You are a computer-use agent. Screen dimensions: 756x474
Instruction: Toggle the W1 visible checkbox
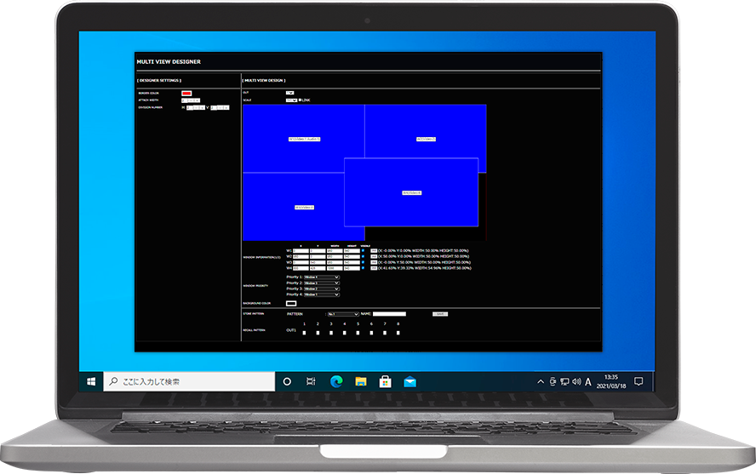(363, 250)
